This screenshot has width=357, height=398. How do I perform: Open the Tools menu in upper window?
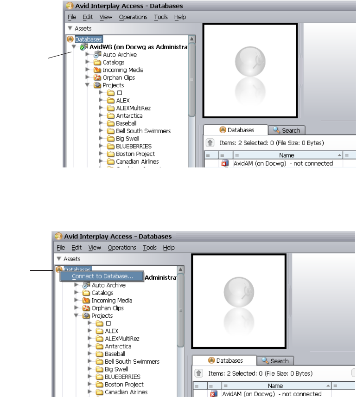click(x=161, y=17)
